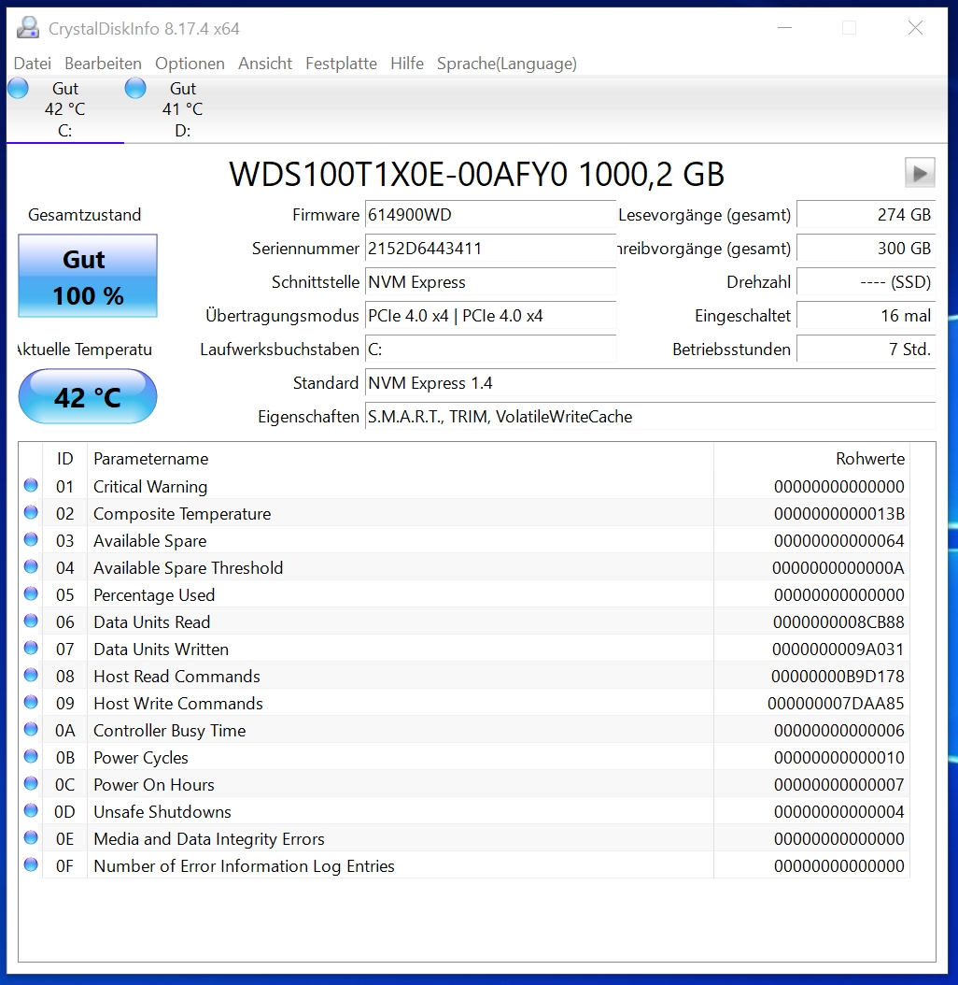This screenshot has height=985, width=958.
Task: Open the Hilfe menu
Action: [407, 64]
